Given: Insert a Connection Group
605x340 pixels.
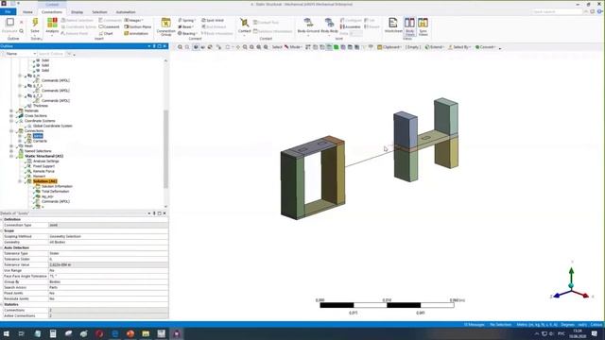Looking at the screenshot, I should pyautogui.click(x=166, y=27).
